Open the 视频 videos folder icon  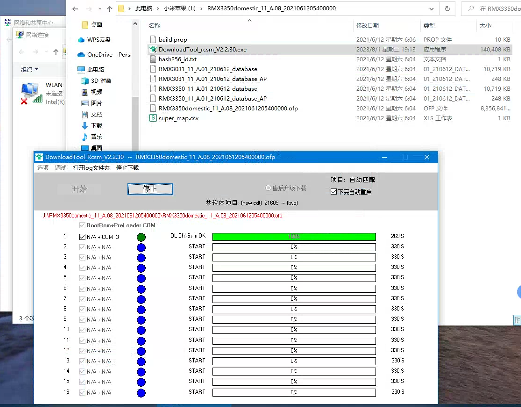click(85, 92)
